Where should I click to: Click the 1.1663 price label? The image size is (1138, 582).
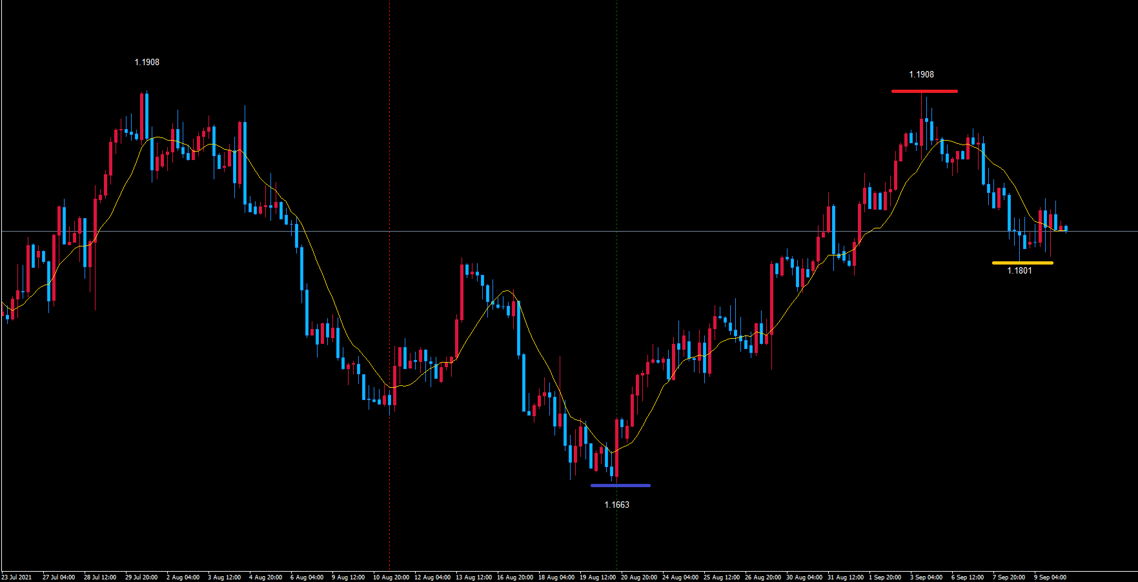[616, 505]
